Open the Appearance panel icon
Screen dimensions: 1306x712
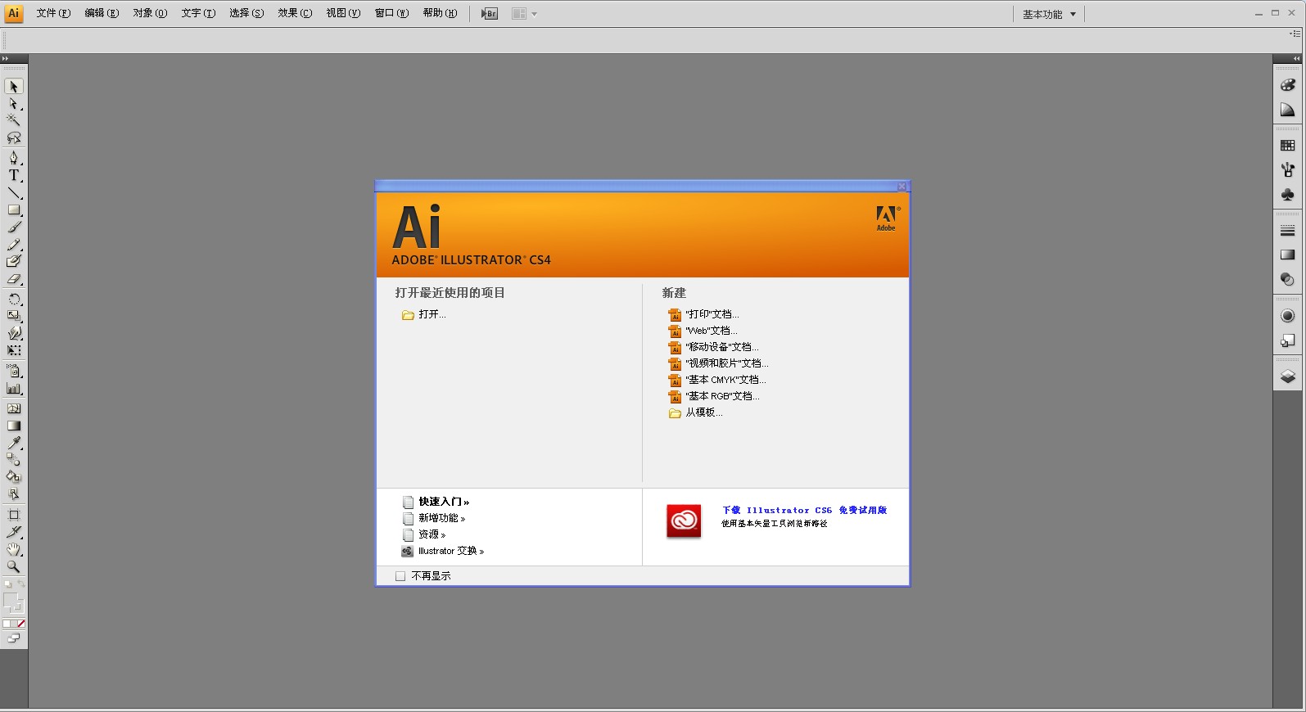click(1288, 316)
